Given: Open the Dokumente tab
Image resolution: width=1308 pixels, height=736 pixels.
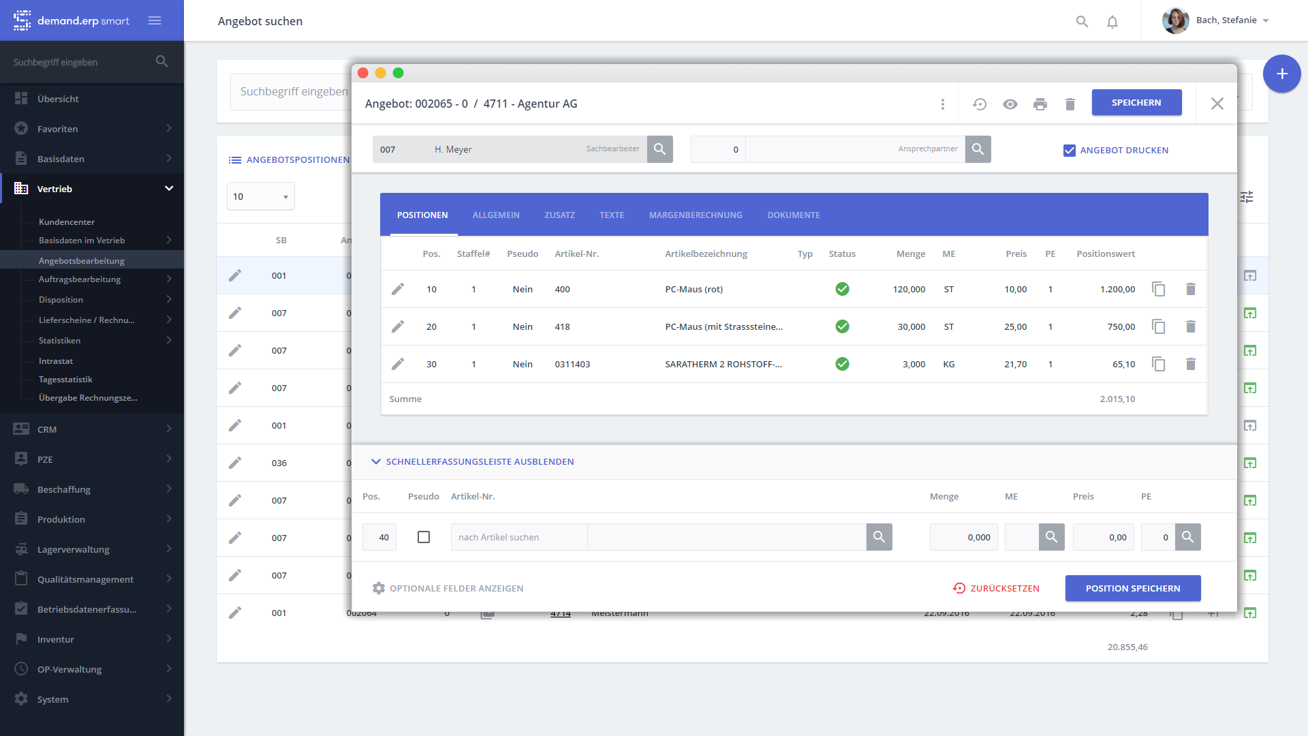Looking at the screenshot, I should pos(793,215).
